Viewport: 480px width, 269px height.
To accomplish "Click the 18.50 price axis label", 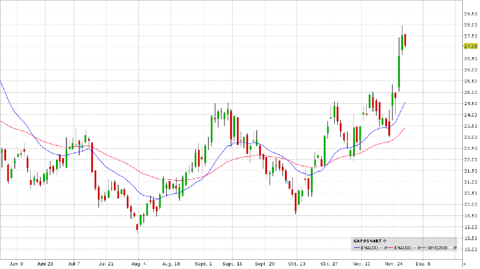I will [471, 238].
